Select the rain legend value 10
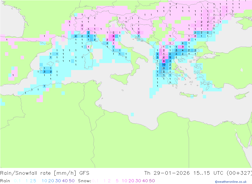 [x=44, y=181]
